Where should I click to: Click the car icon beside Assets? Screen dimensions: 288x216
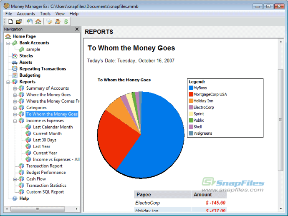click(15, 63)
